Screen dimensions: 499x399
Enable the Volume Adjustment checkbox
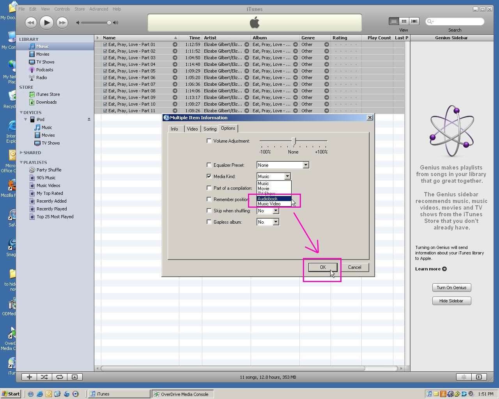(x=209, y=141)
